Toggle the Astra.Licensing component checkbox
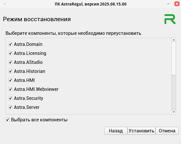The width and height of the screenshot is (181, 144). (10, 53)
